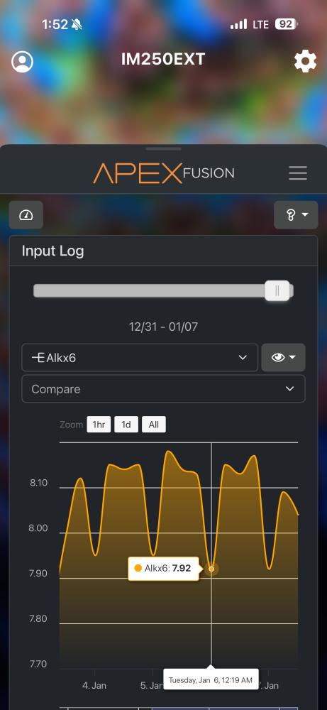Image resolution: width=327 pixels, height=710 pixels.
Task: Tap the sheet drag handle above Apex logo
Action: pos(163,148)
